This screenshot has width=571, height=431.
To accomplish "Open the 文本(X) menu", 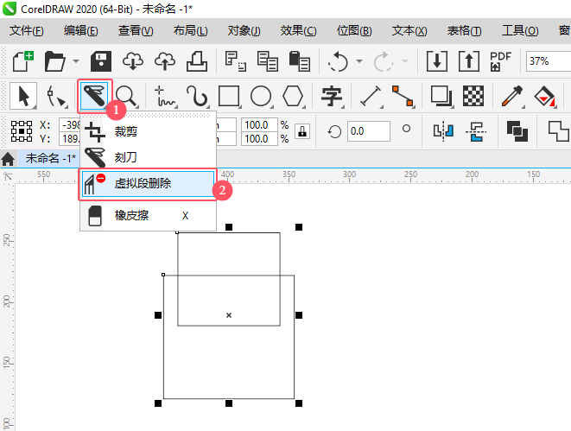I will click(x=409, y=30).
